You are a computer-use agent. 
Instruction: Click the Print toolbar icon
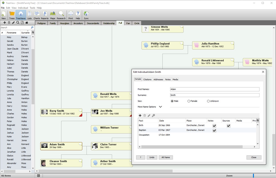(x=71, y=15)
